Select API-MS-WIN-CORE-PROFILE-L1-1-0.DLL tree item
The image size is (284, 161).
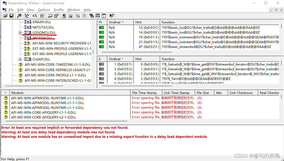coord(55,75)
